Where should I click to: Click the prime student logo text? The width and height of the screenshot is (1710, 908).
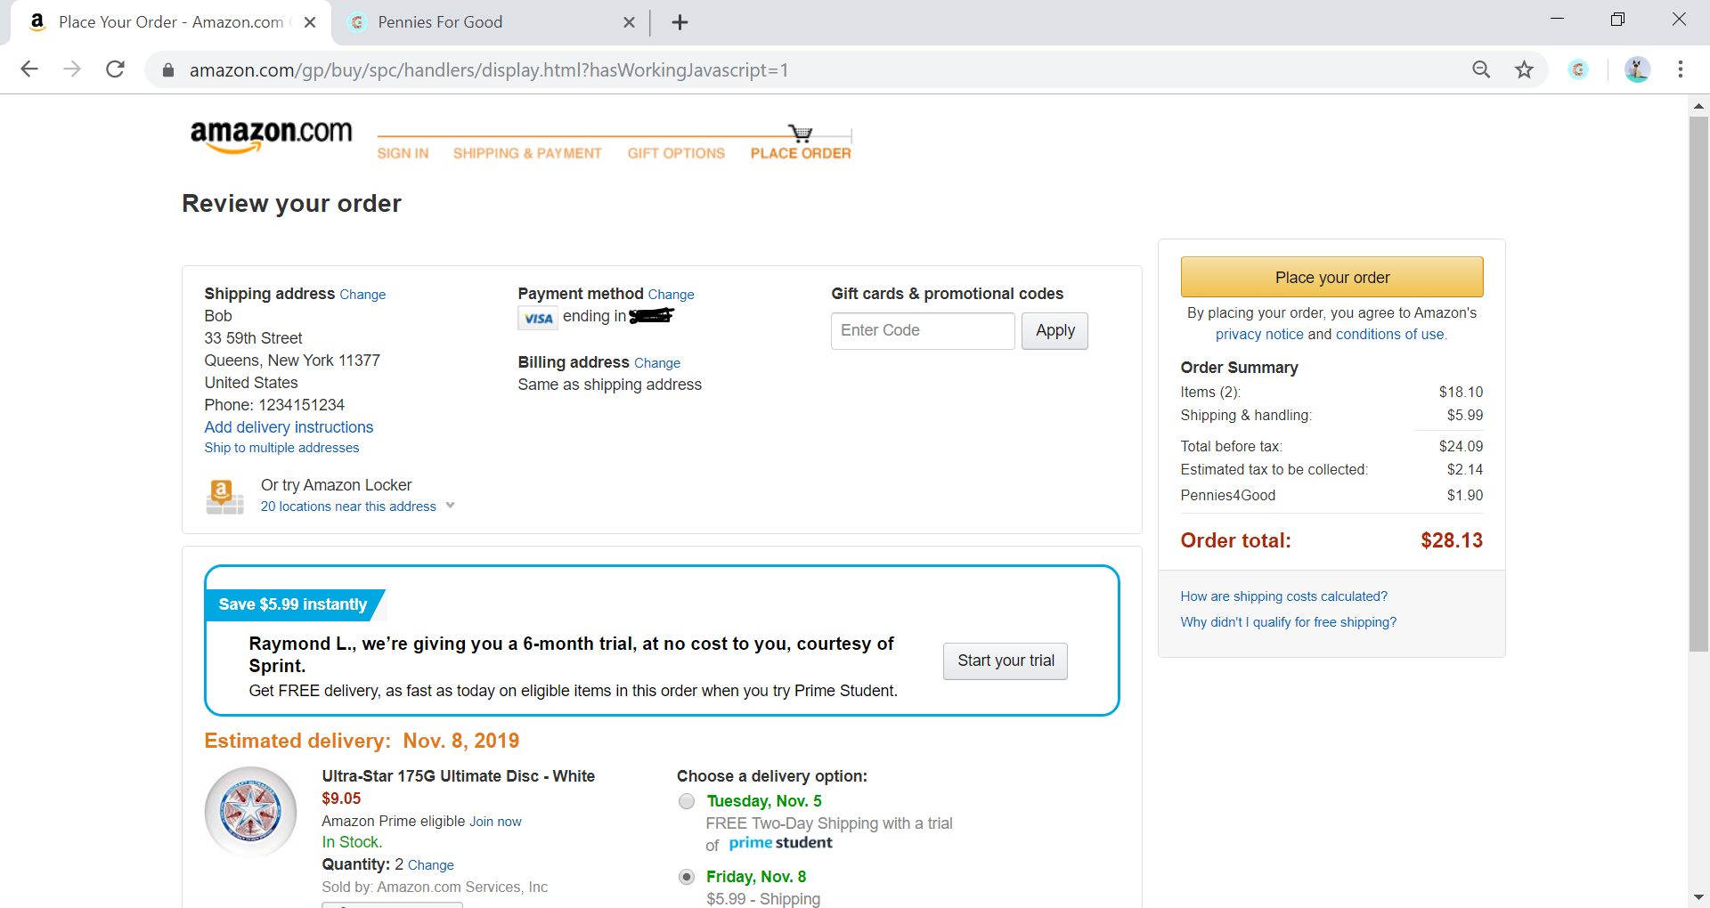(780, 843)
